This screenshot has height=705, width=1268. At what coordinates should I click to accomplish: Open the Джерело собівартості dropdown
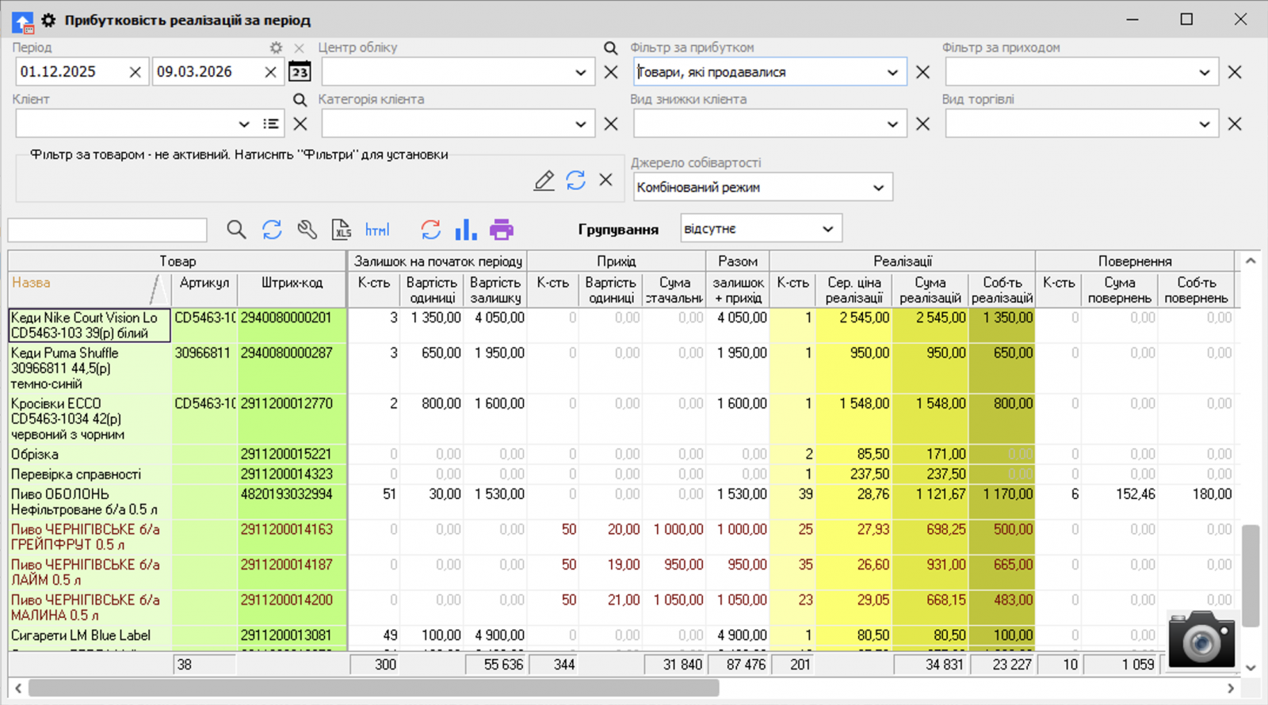(878, 188)
